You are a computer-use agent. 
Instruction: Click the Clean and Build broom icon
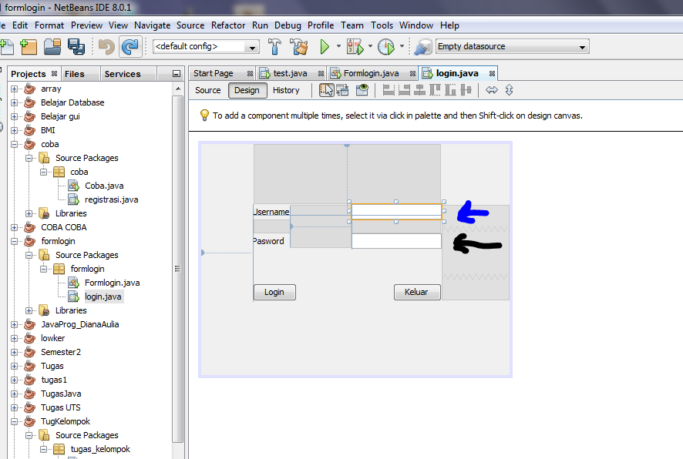(299, 46)
